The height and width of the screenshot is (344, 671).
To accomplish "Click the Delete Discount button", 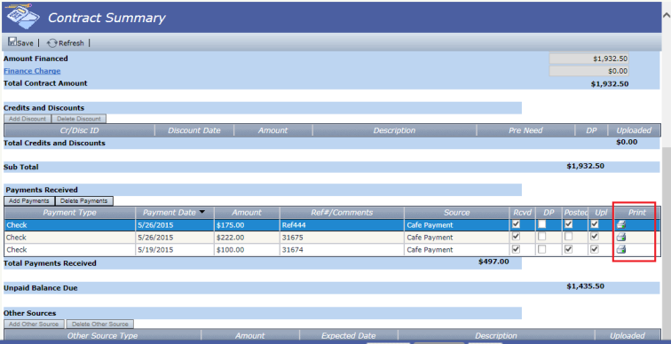I will point(79,119).
